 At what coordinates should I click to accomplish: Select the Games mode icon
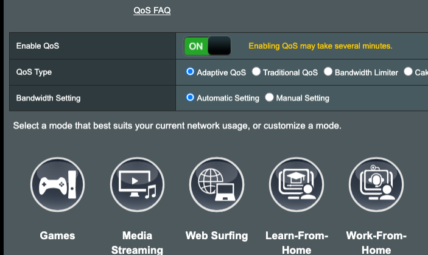58,183
